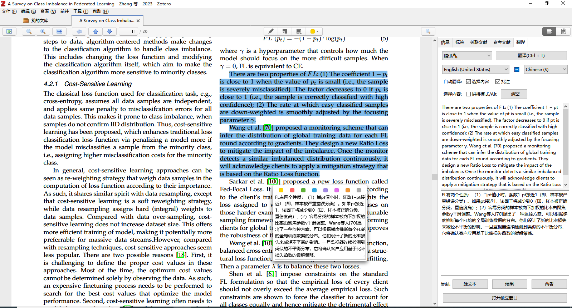
Task: Click the zoom out magnifier icon
Action: point(29,31)
